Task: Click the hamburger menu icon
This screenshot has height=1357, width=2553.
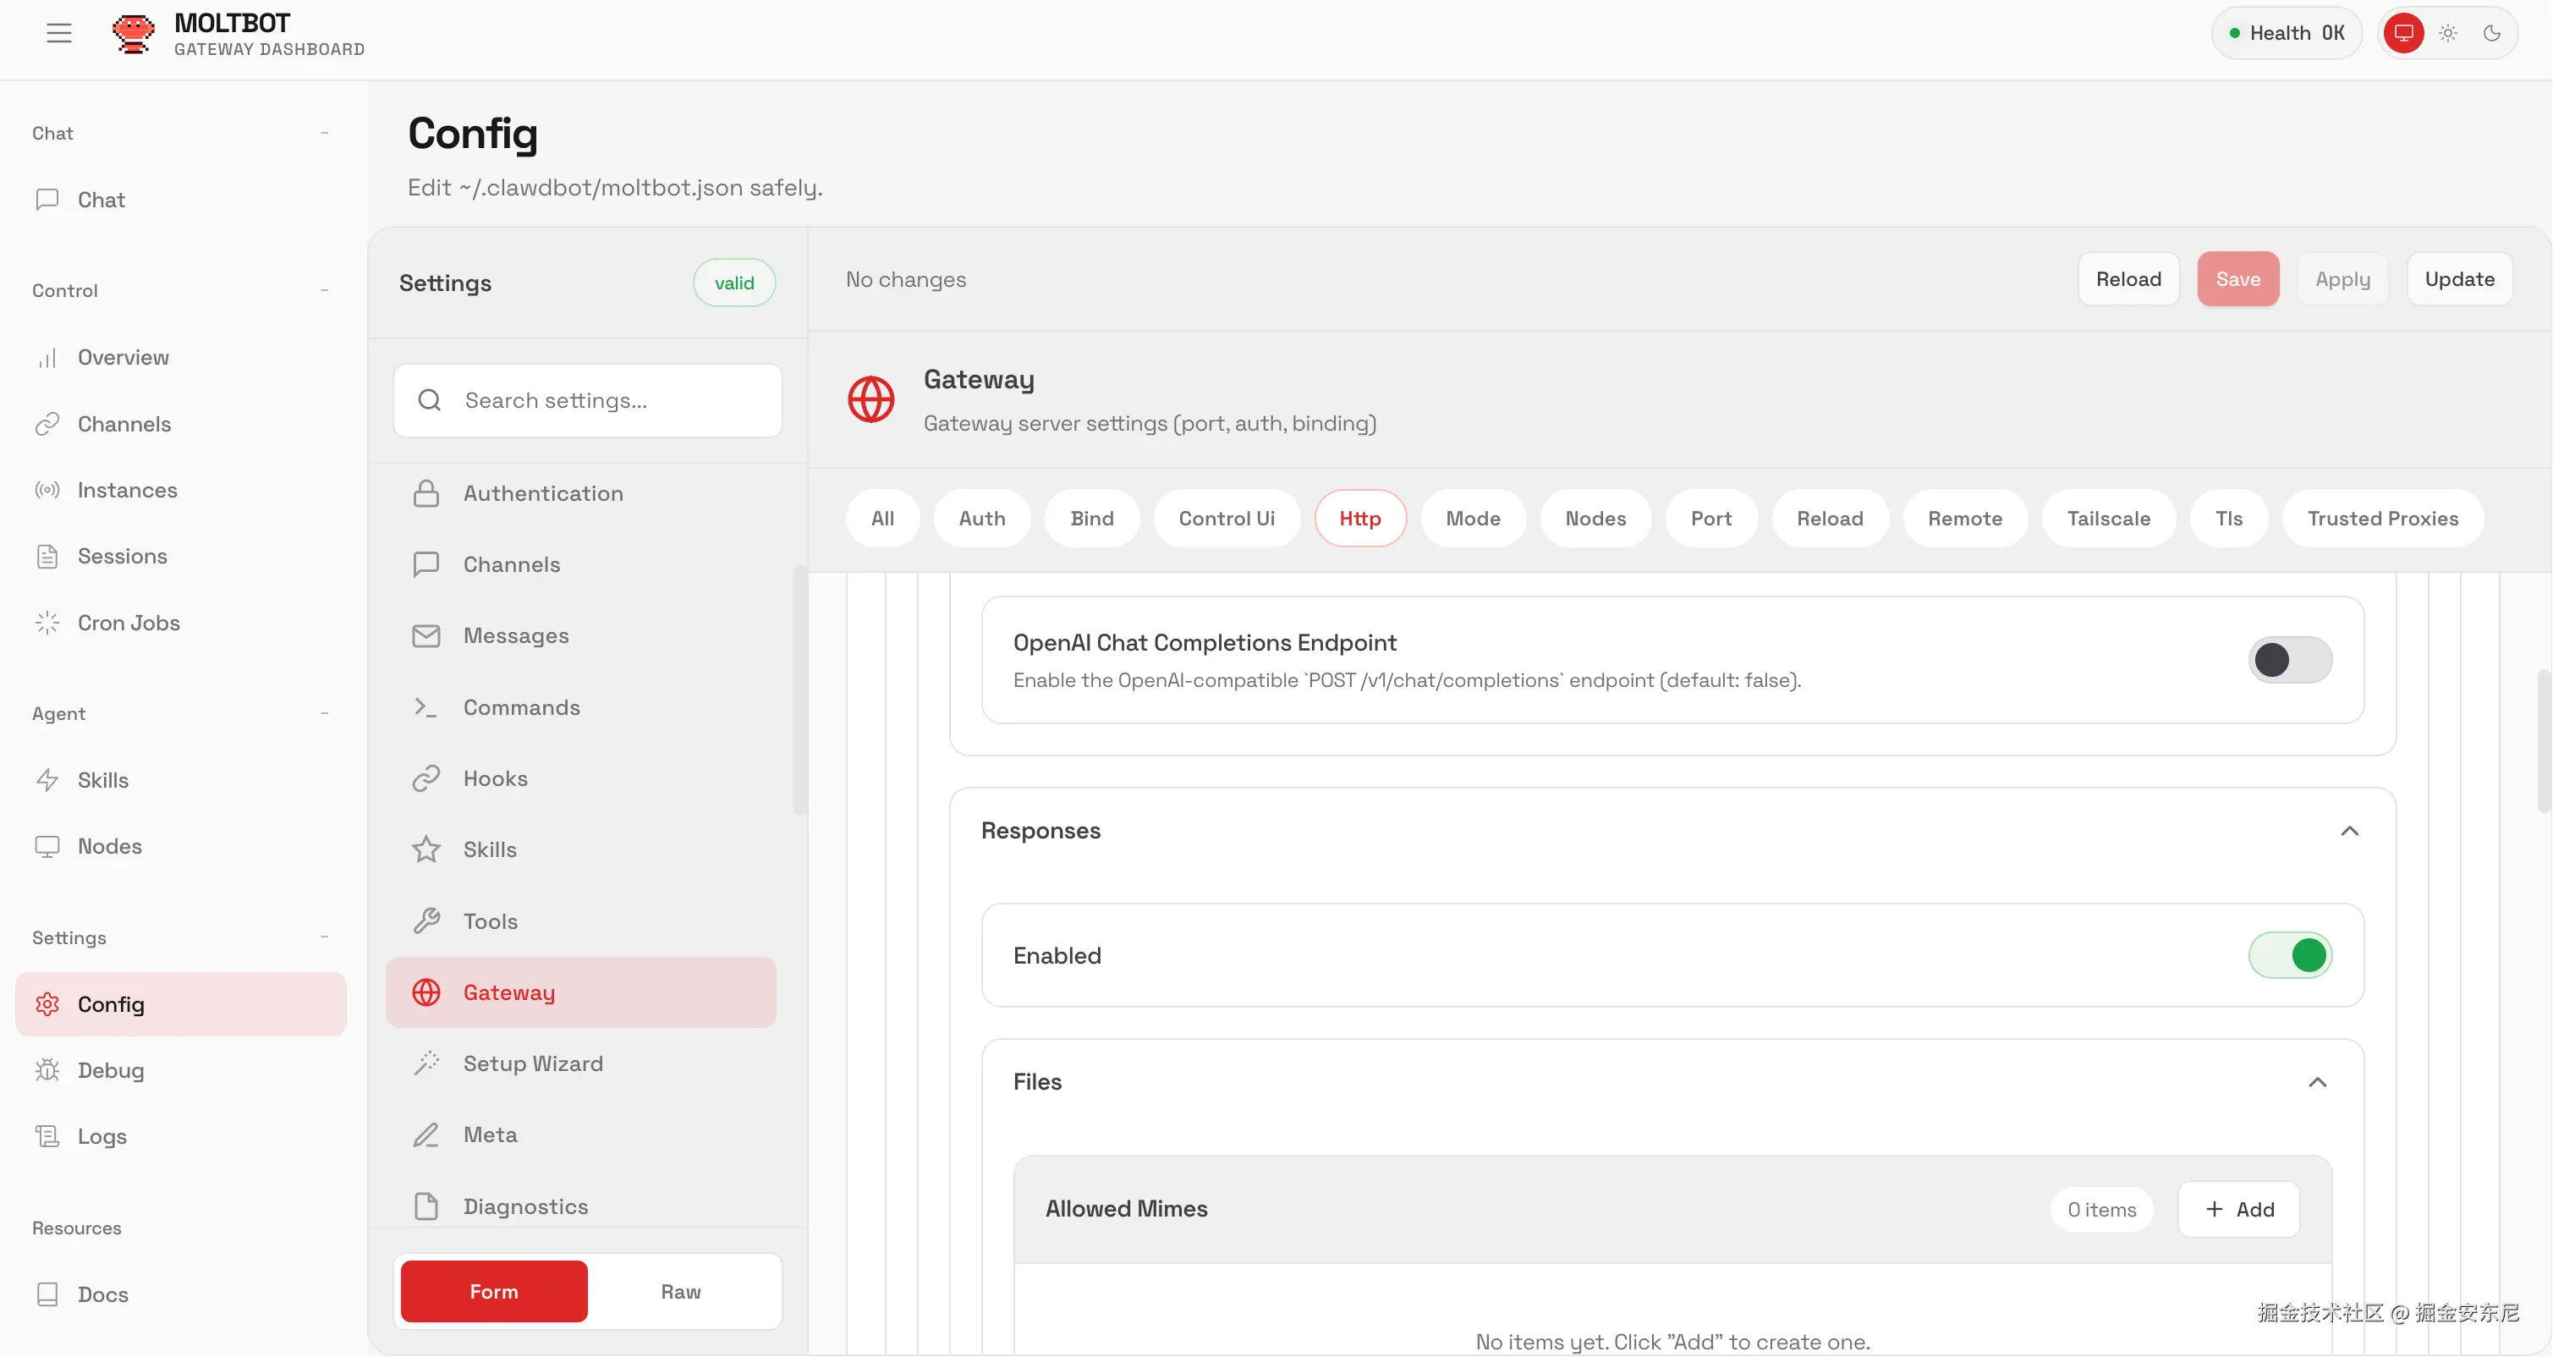Action: [58, 33]
